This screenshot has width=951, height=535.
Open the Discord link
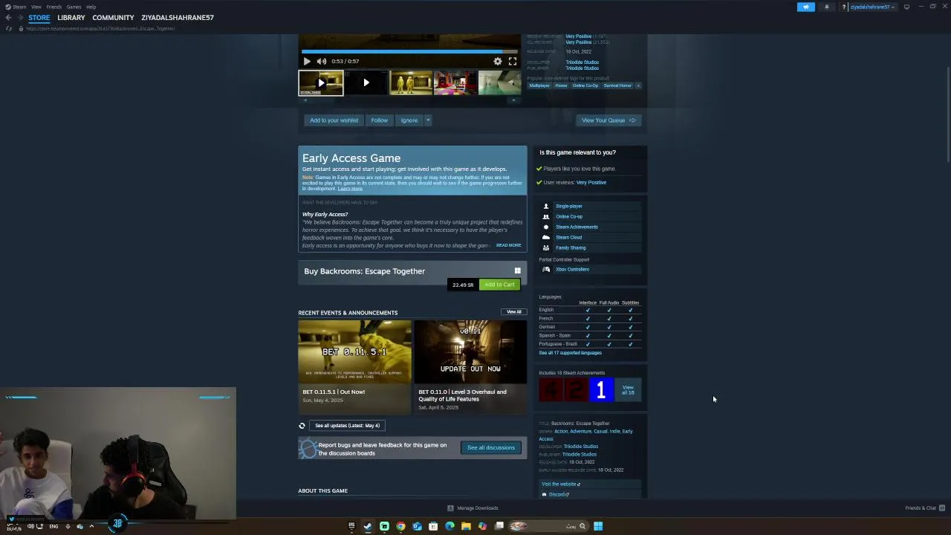click(x=559, y=494)
